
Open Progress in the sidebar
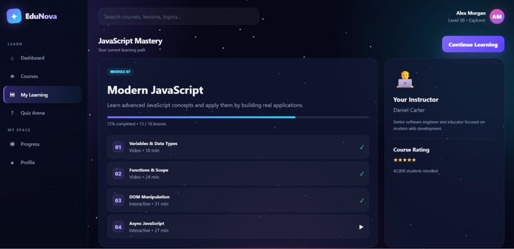tap(43, 144)
